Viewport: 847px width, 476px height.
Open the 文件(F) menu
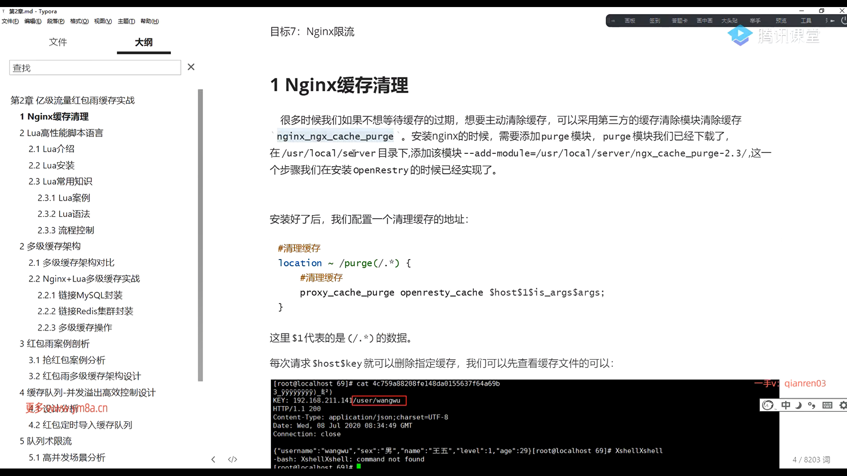[10, 21]
